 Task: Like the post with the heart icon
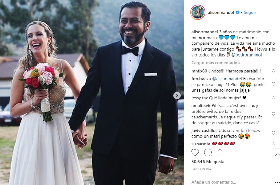(195, 153)
